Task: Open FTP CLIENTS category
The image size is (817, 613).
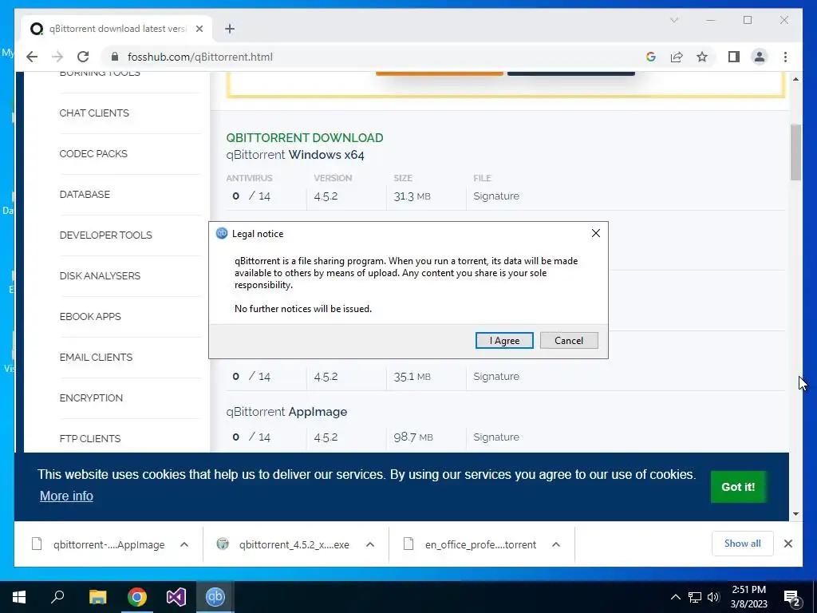Action: (90, 438)
